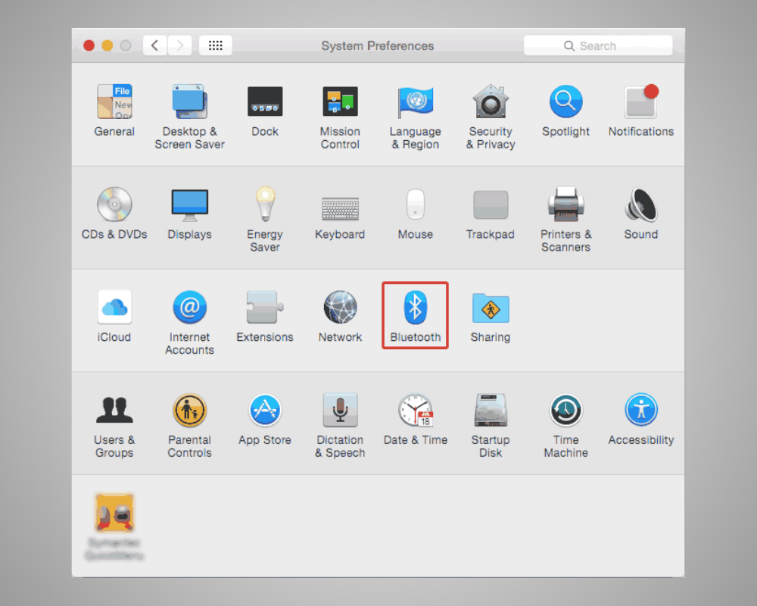Show all preferences grid button
The width and height of the screenshot is (757, 606).
[x=215, y=45]
